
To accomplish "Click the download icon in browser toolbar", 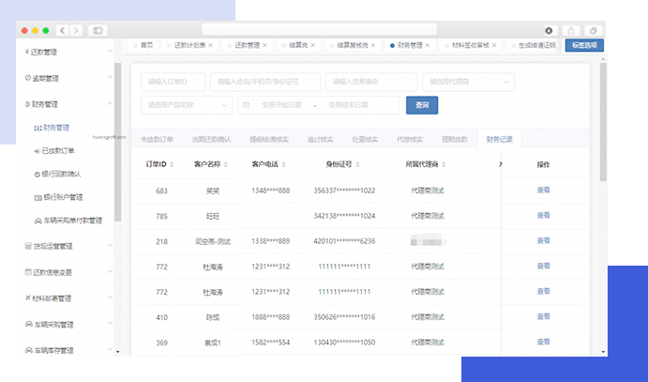I will click(549, 30).
